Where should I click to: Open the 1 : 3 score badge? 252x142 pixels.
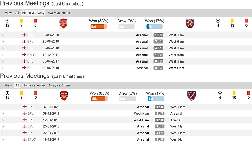(160, 114)
